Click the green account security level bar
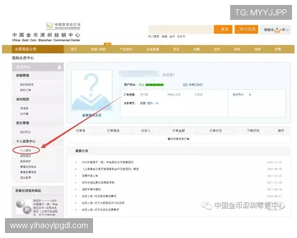297x238 pixels. pos(154,85)
